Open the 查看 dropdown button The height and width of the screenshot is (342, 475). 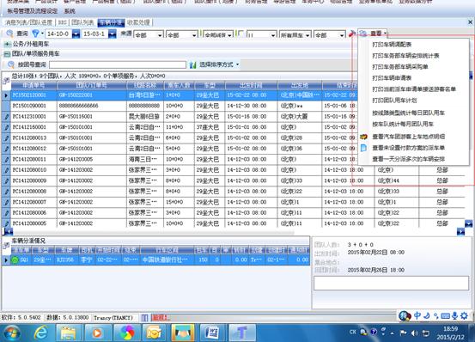(373, 34)
